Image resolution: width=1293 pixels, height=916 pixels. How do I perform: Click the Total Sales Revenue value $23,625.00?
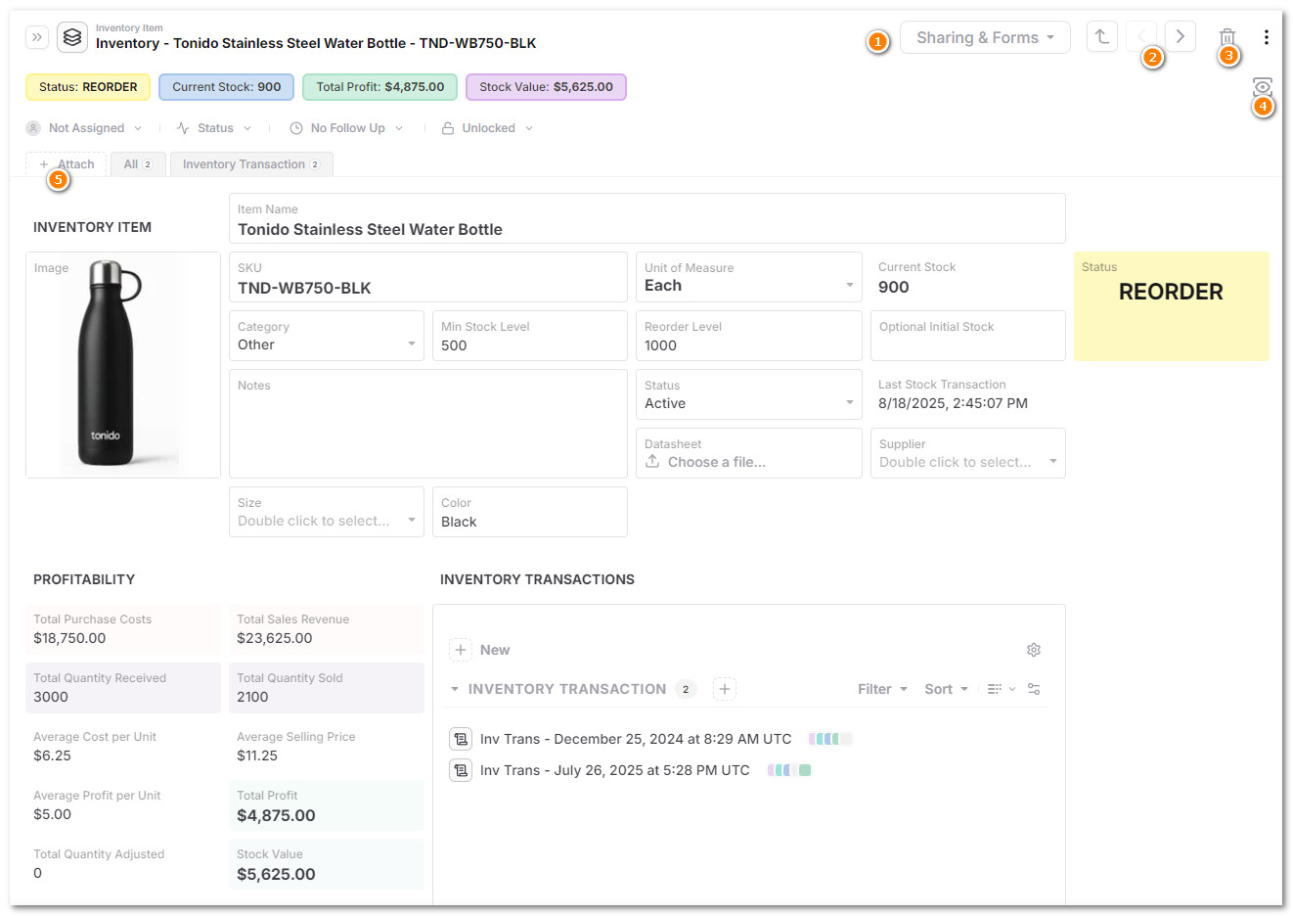(x=275, y=638)
